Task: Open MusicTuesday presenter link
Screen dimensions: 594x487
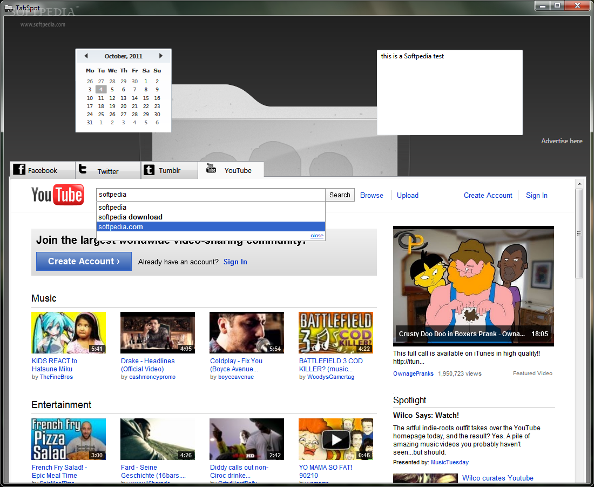Action: [450, 462]
